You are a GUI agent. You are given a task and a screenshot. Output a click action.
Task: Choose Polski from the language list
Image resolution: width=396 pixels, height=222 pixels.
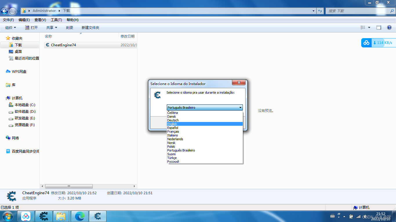(205, 147)
